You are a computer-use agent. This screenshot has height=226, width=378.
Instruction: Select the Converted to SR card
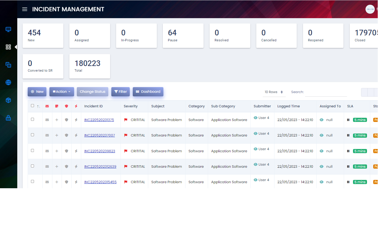43,66
